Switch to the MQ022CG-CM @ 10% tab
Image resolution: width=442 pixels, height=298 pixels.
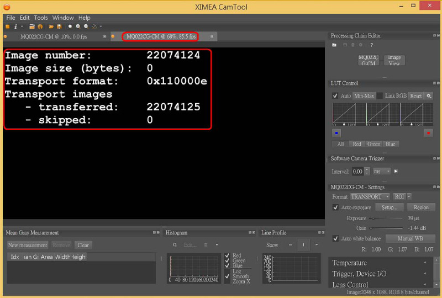54,36
